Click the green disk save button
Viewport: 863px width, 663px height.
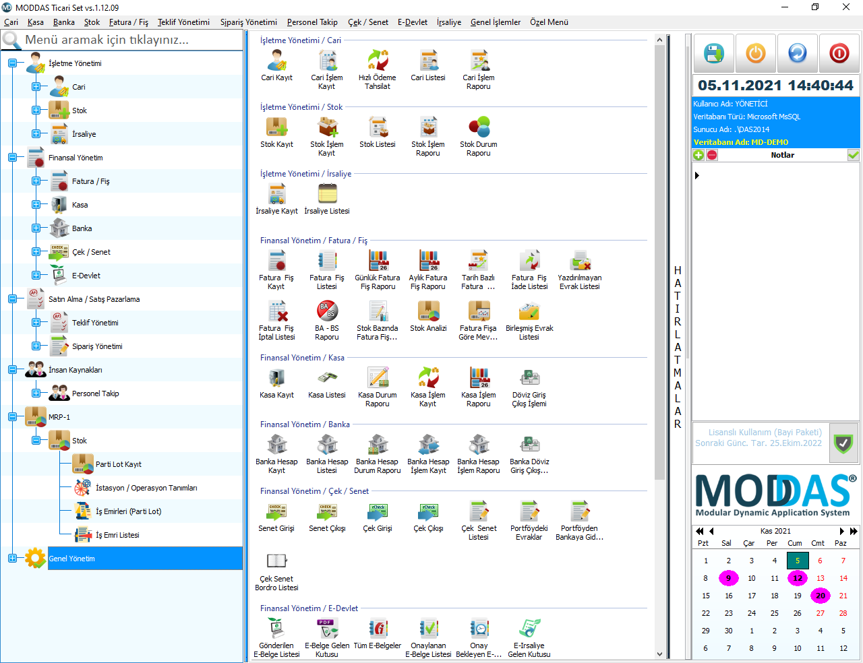(714, 53)
